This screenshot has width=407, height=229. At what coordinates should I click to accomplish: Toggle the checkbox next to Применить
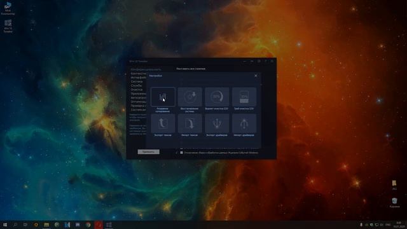181,153
